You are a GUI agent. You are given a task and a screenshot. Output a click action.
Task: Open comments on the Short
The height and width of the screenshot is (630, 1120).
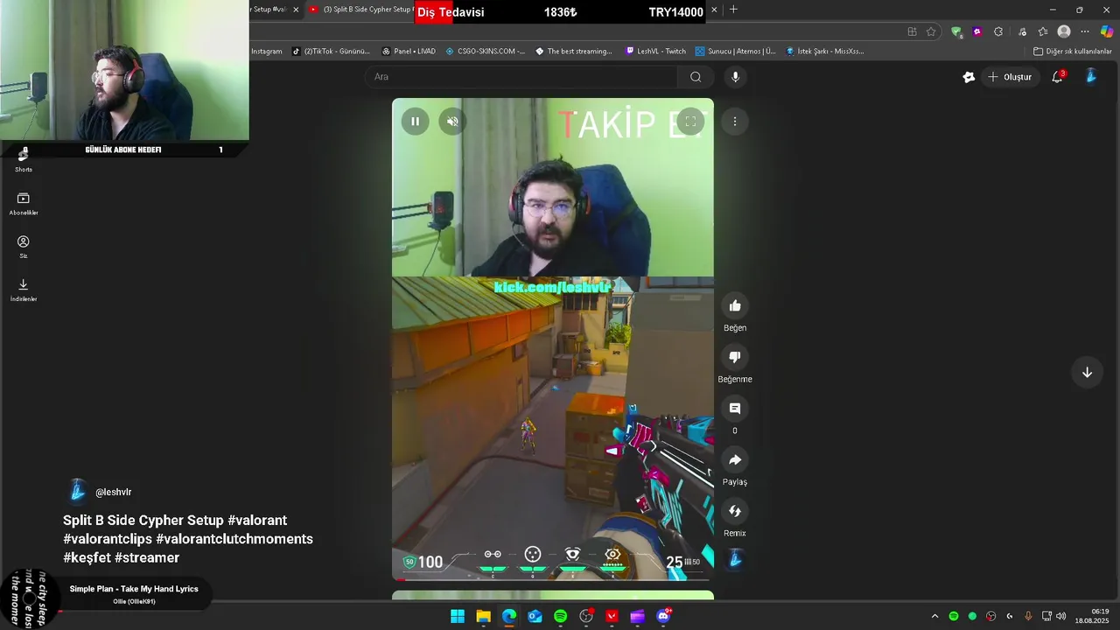click(x=735, y=409)
